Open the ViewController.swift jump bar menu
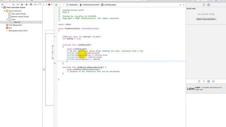This screenshot has height=127, width=226. click(91, 5)
